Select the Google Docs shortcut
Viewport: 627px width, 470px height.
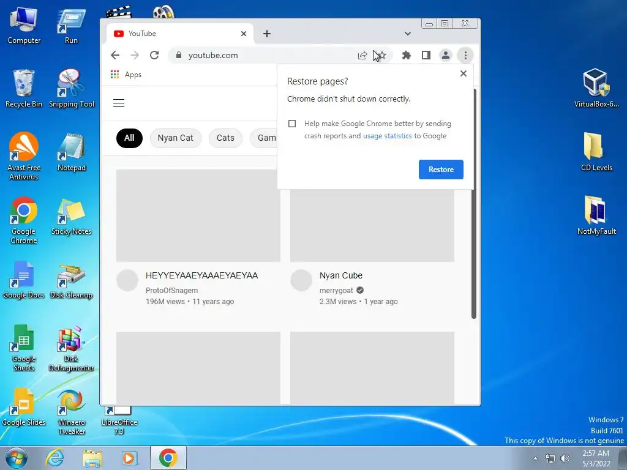click(24, 280)
